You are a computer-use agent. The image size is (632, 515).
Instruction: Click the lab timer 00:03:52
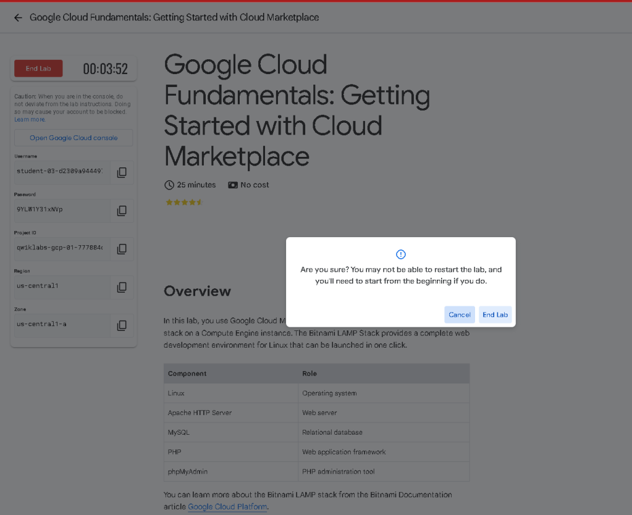[x=105, y=69]
